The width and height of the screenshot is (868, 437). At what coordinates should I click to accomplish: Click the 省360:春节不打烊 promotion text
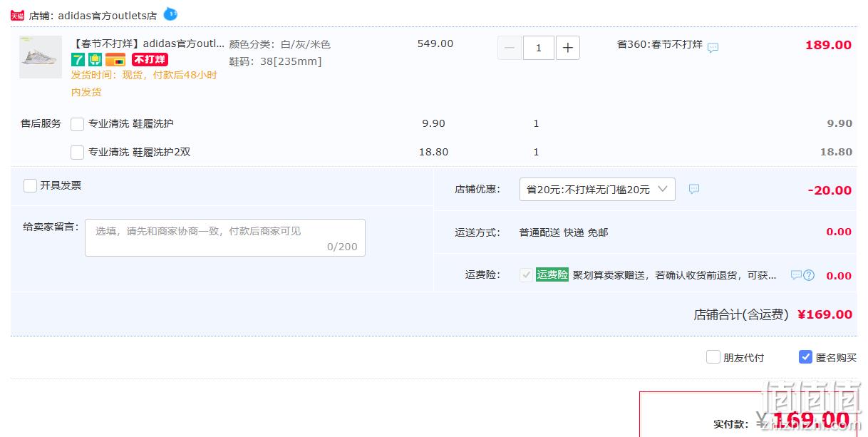(660, 44)
